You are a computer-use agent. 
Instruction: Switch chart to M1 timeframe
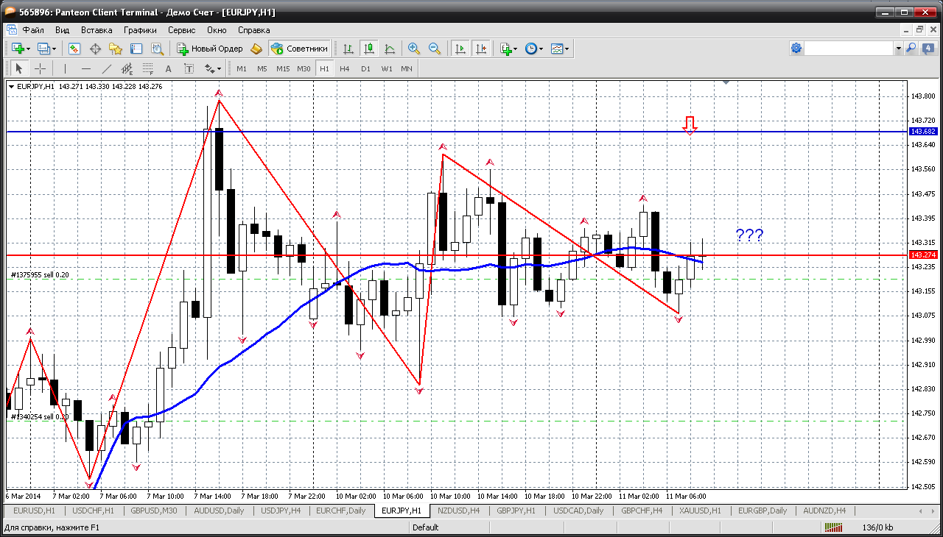[x=242, y=68]
